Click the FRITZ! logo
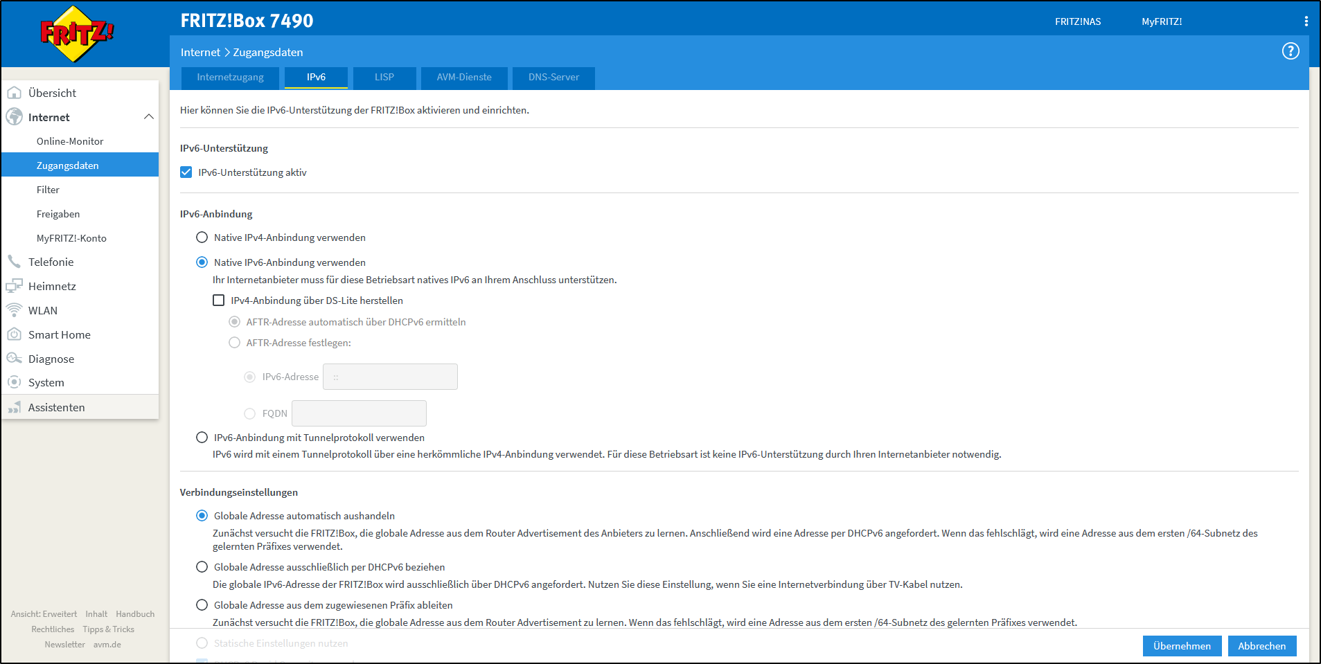This screenshot has width=1321, height=664. [x=77, y=33]
